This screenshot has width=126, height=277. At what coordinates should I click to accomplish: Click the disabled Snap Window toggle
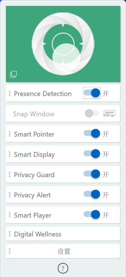tap(92, 113)
